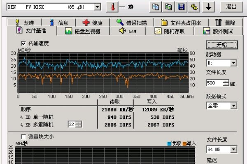Open the 文件夹占用率 tab
The image size is (247, 164).
tap(182, 23)
